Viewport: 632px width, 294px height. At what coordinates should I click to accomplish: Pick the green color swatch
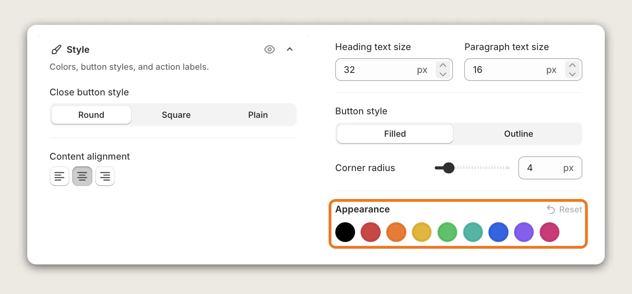(x=447, y=232)
